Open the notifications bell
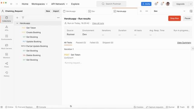The height and width of the screenshot is (109, 194). tap(162, 4)
